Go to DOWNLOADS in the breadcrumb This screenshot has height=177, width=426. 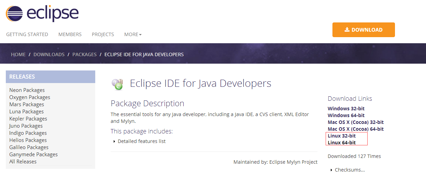pos(49,54)
